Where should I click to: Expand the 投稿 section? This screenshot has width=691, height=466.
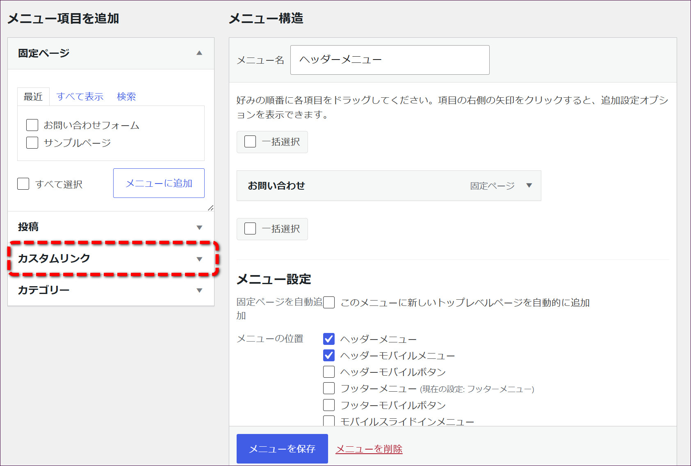coord(199,227)
